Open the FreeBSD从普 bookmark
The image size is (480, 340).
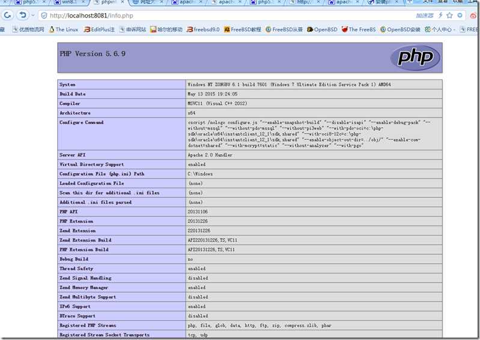284,29
